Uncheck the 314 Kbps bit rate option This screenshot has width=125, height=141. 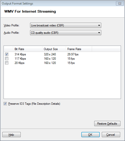7,54
